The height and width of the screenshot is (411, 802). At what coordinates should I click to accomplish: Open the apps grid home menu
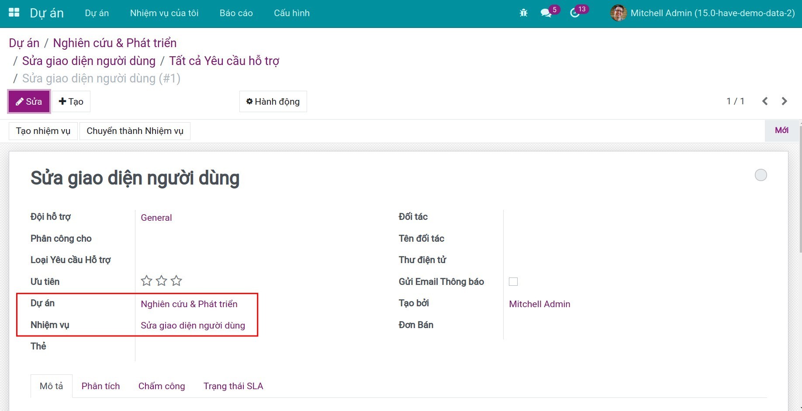tap(14, 13)
